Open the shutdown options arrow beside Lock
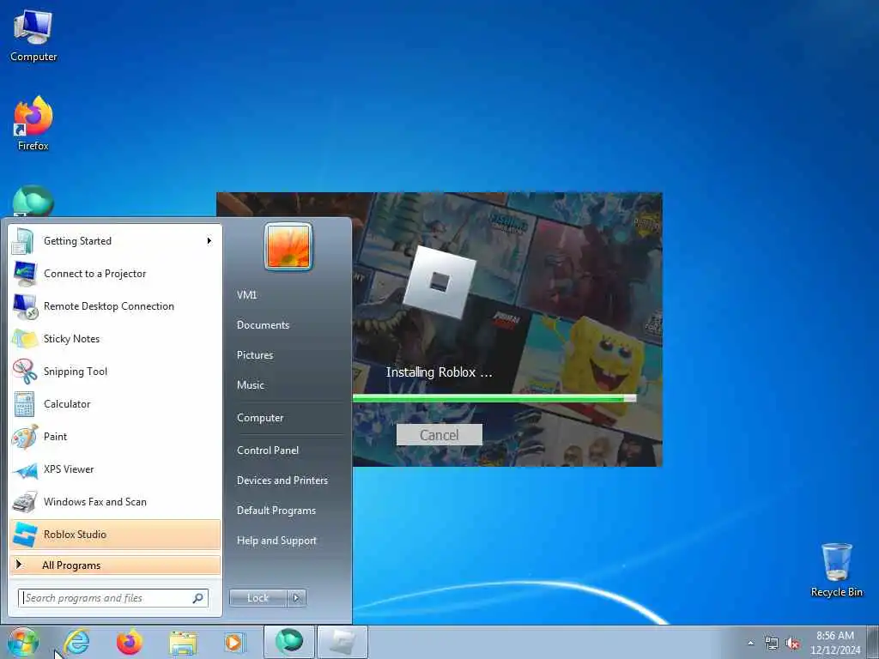879x659 pixels. [x=296, y=598]
